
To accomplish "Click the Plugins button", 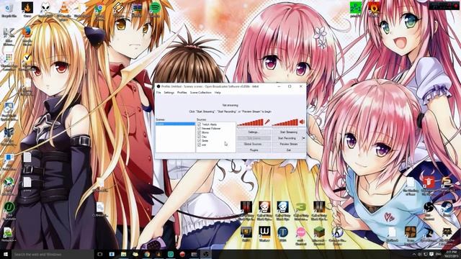I will point(254,150).
